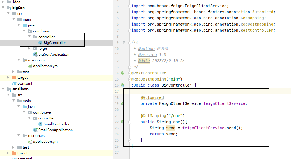The height and width of the screenshot is (159, 291).
Task: Expand the feign package in bigSon
Action: tap(29, 49)
